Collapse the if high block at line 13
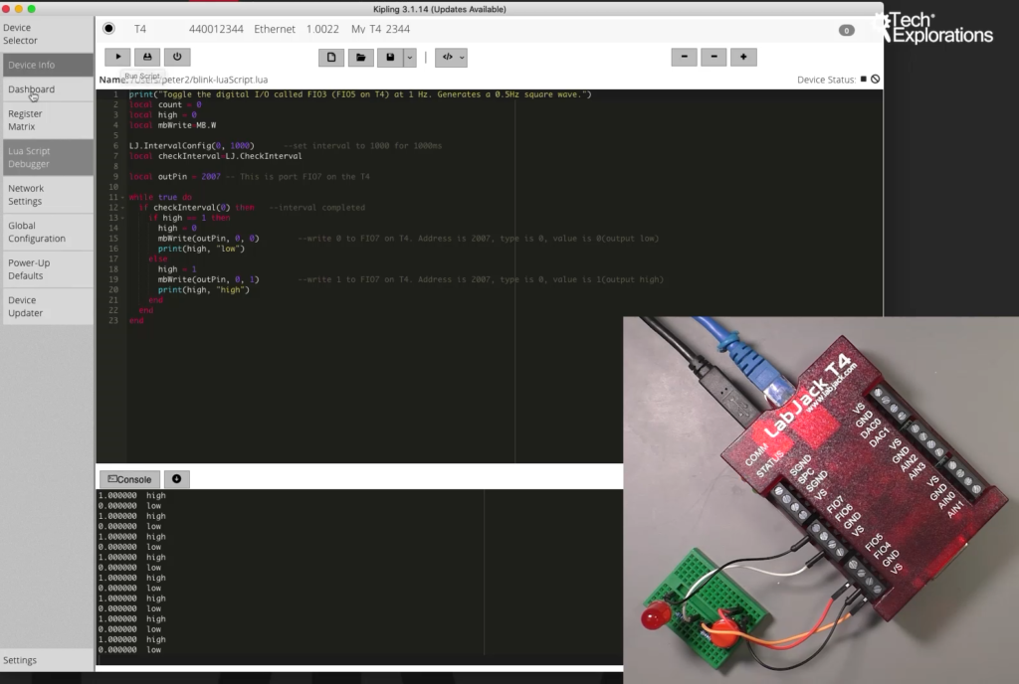 tap(122, 218)
